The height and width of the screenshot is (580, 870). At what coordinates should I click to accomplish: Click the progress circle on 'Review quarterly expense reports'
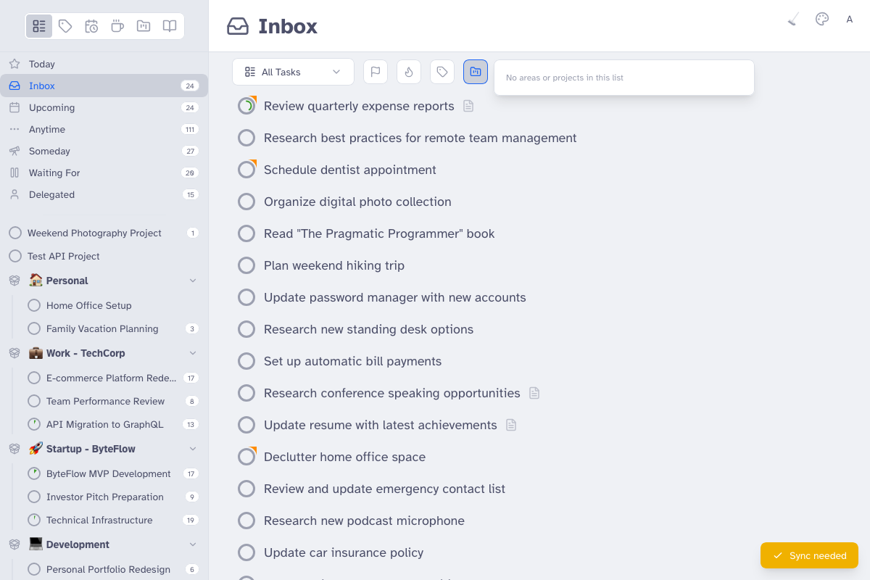pos(246,105)
